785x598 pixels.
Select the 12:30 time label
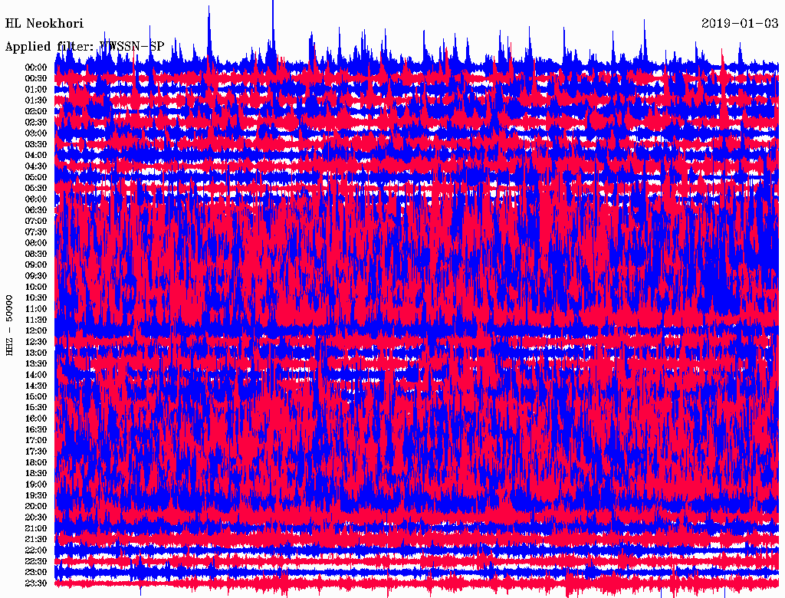click(35, 342)
